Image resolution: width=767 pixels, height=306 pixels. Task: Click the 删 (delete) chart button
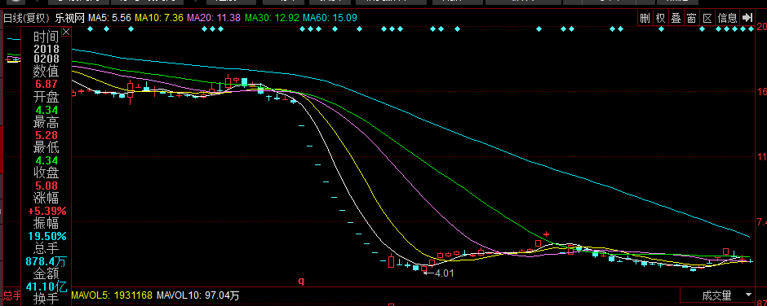tap(645, 19)
